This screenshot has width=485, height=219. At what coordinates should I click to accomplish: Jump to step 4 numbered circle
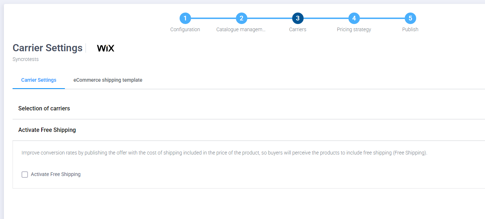[x=354, y=18]
